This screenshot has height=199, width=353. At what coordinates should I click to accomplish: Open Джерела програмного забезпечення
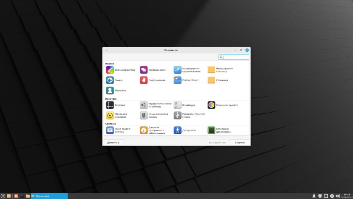pyautogui.click(x=153, y=130)
